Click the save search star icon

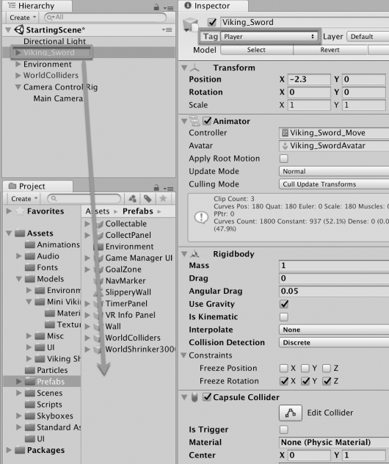[163, 198]
